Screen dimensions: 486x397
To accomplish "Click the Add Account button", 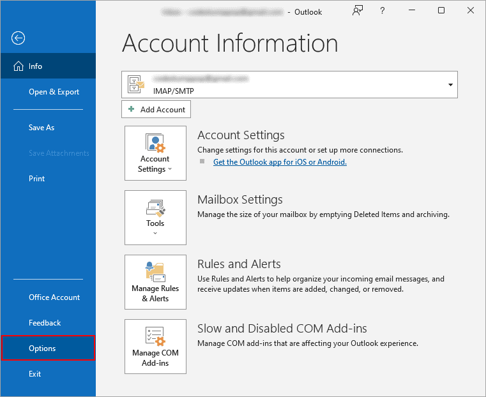I will 156,109.
